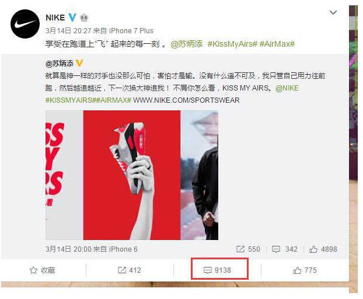This screenshot has width=363, height=299.
Task: View the red Air Max sneaker image
Action: click(132, 175)
